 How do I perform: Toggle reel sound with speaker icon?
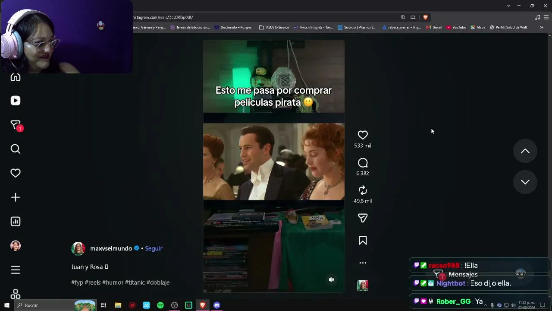coord(331,279)
